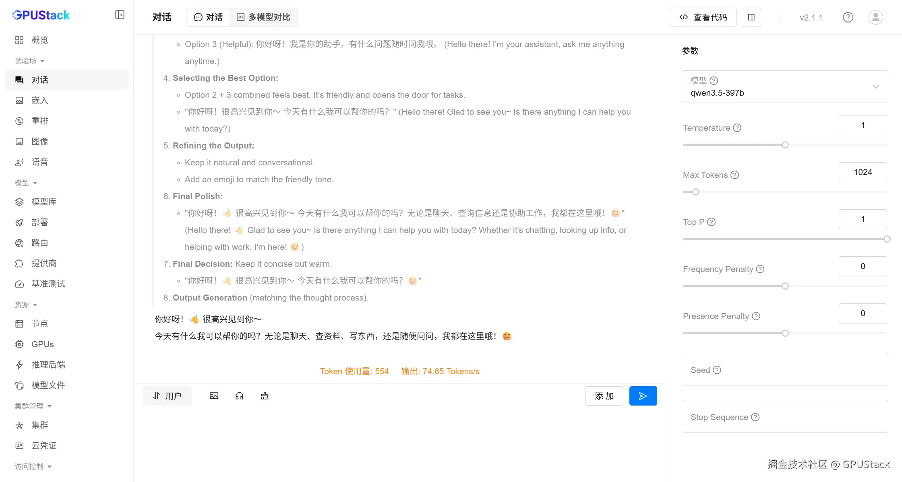902x482 pixels.
Task: Open the user avatar menu
Action: [x=875, y=17]
